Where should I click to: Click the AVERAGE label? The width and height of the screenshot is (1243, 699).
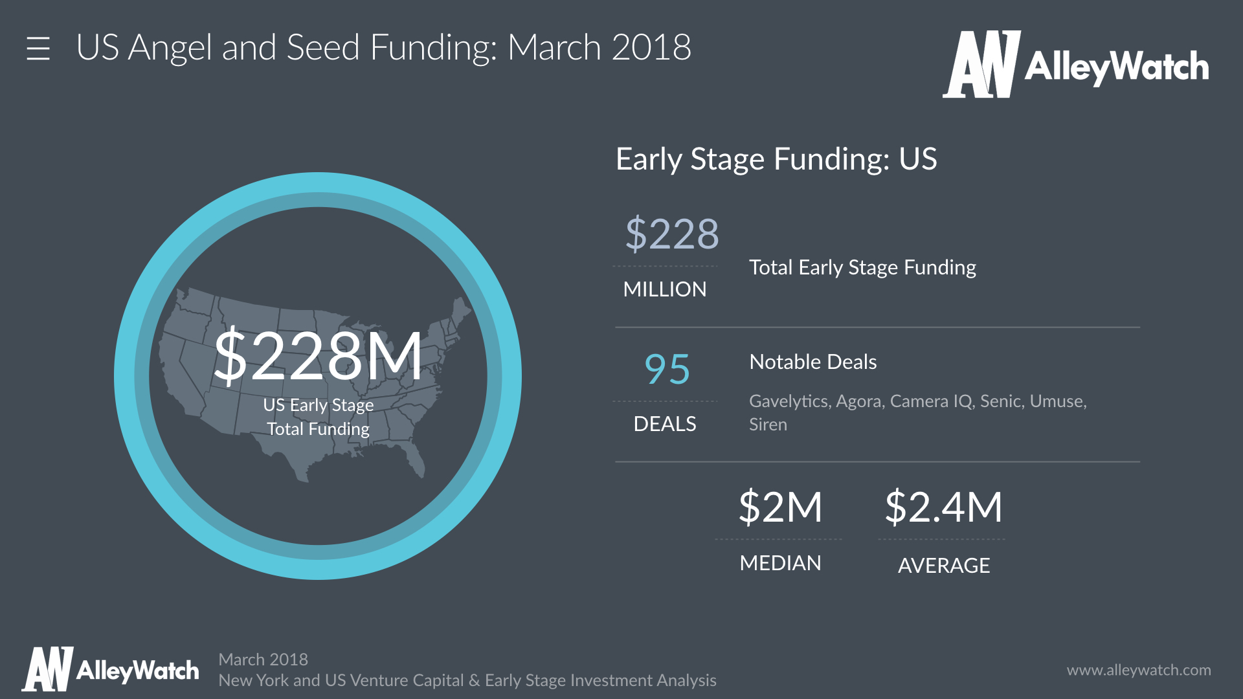(943, 566)
